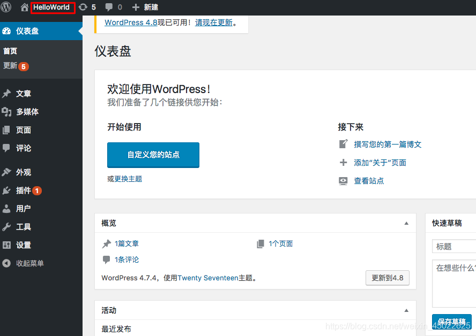Click the WordPress logo in admin bar
Image resolution: width=476 pixels, height=336 pixels.
[x=6, y=6]
